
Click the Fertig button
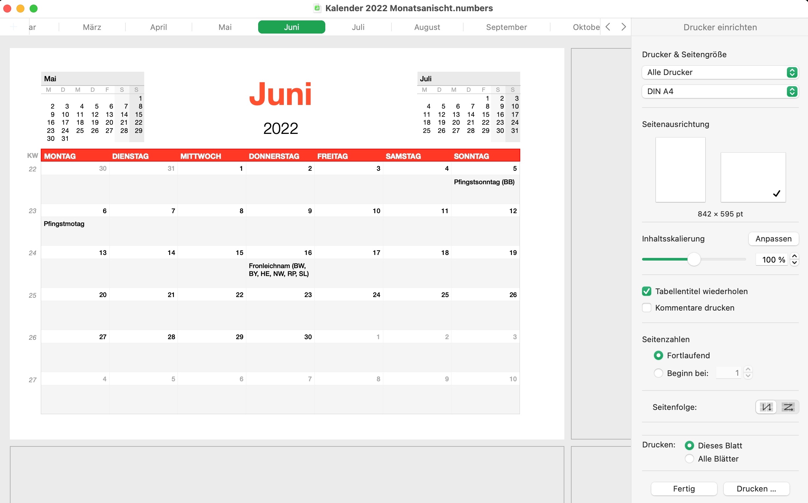(684, 489)
